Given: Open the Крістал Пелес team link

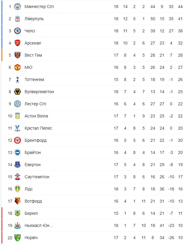Looking at the screenshot, I should [38, 128].
